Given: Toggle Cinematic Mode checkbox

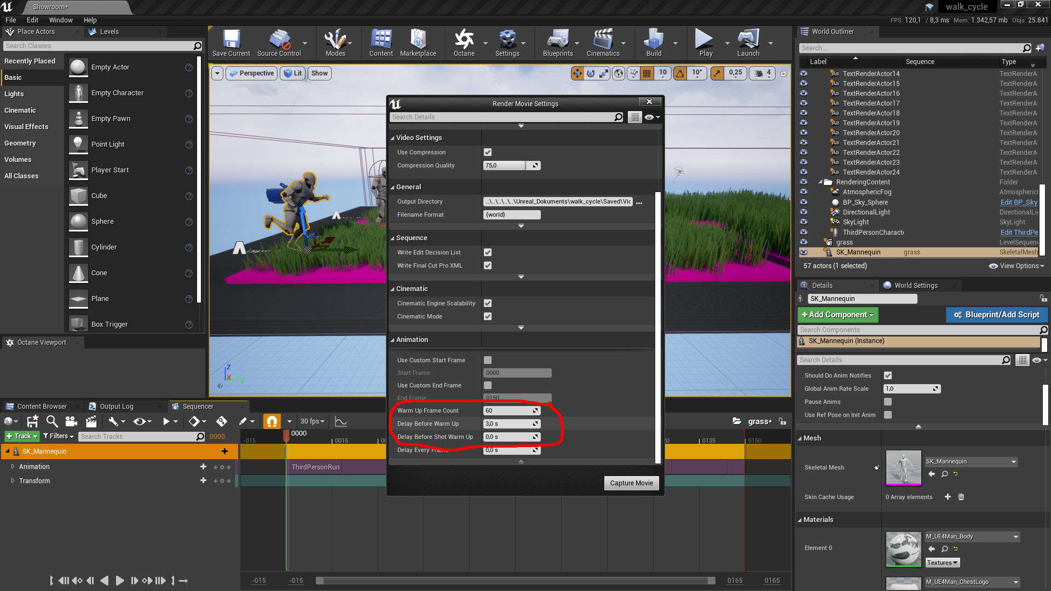Looking at the screenshot, I should coord(488,316).
